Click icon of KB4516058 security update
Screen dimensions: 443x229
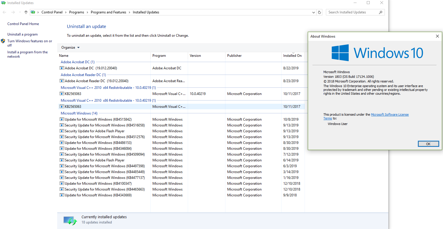coord(62,125)
